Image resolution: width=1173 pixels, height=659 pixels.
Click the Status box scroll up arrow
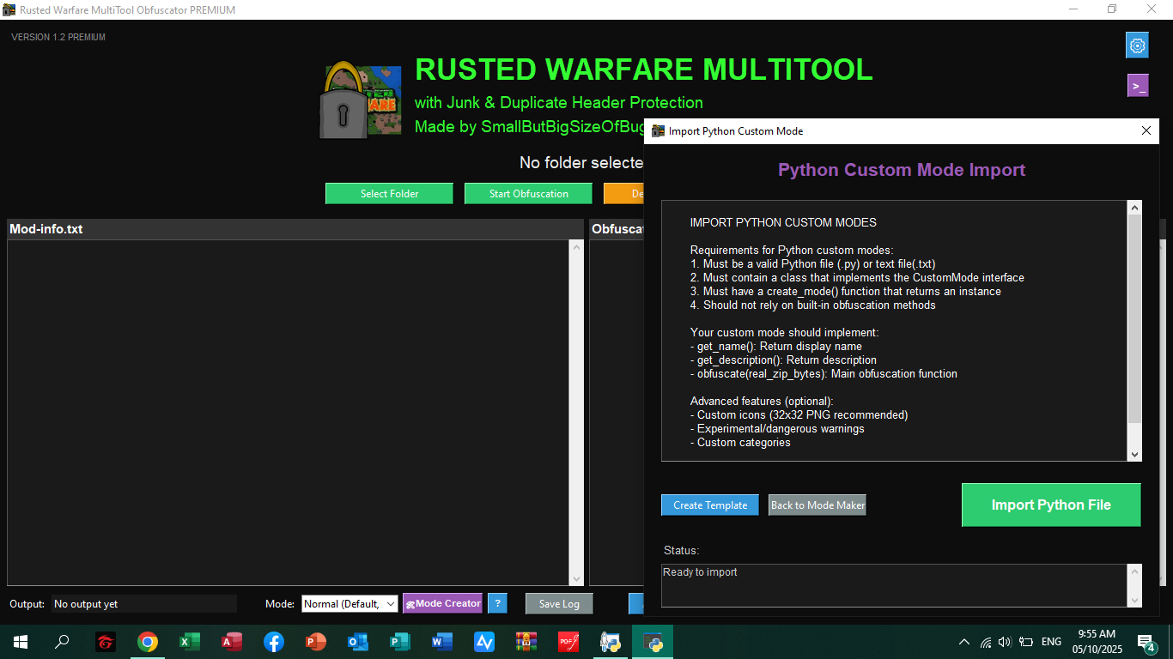click(1134, 571)
